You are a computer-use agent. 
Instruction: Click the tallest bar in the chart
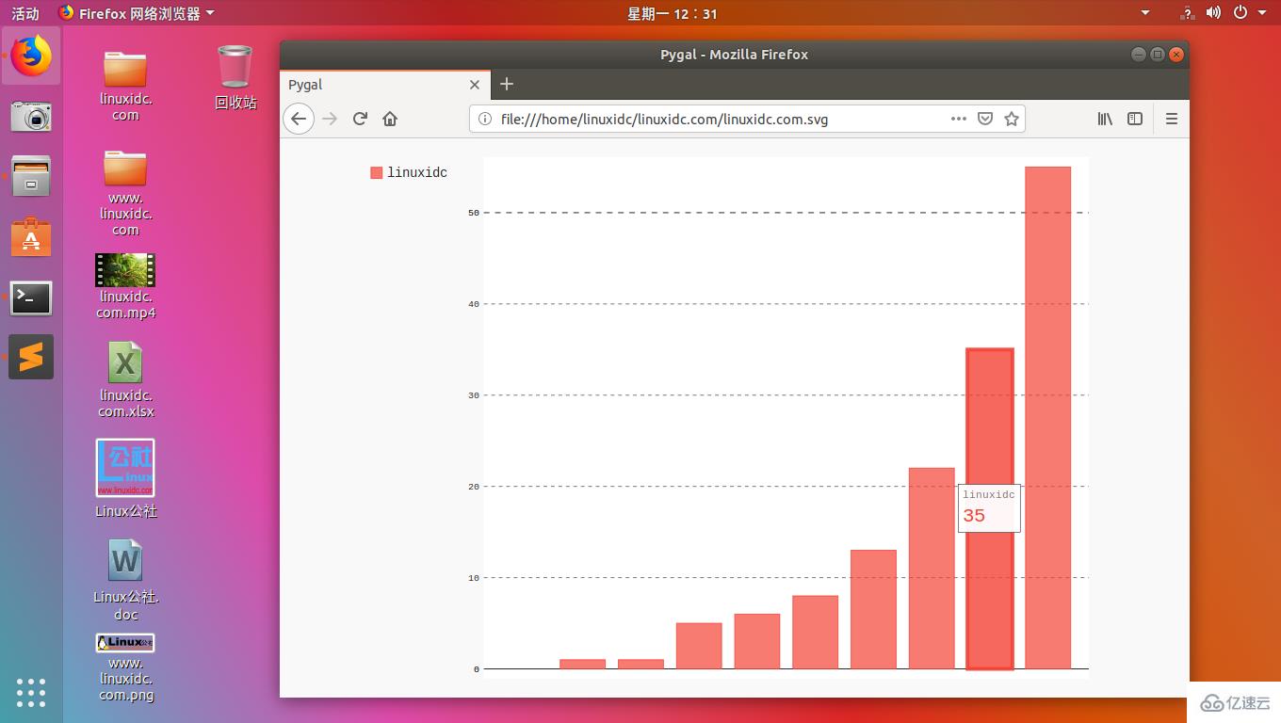click(1048, 418)
